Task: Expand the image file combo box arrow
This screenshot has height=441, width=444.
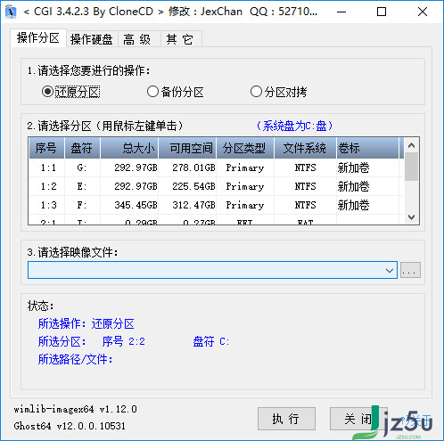Action: pyautogui.click(x=390, y=270)
